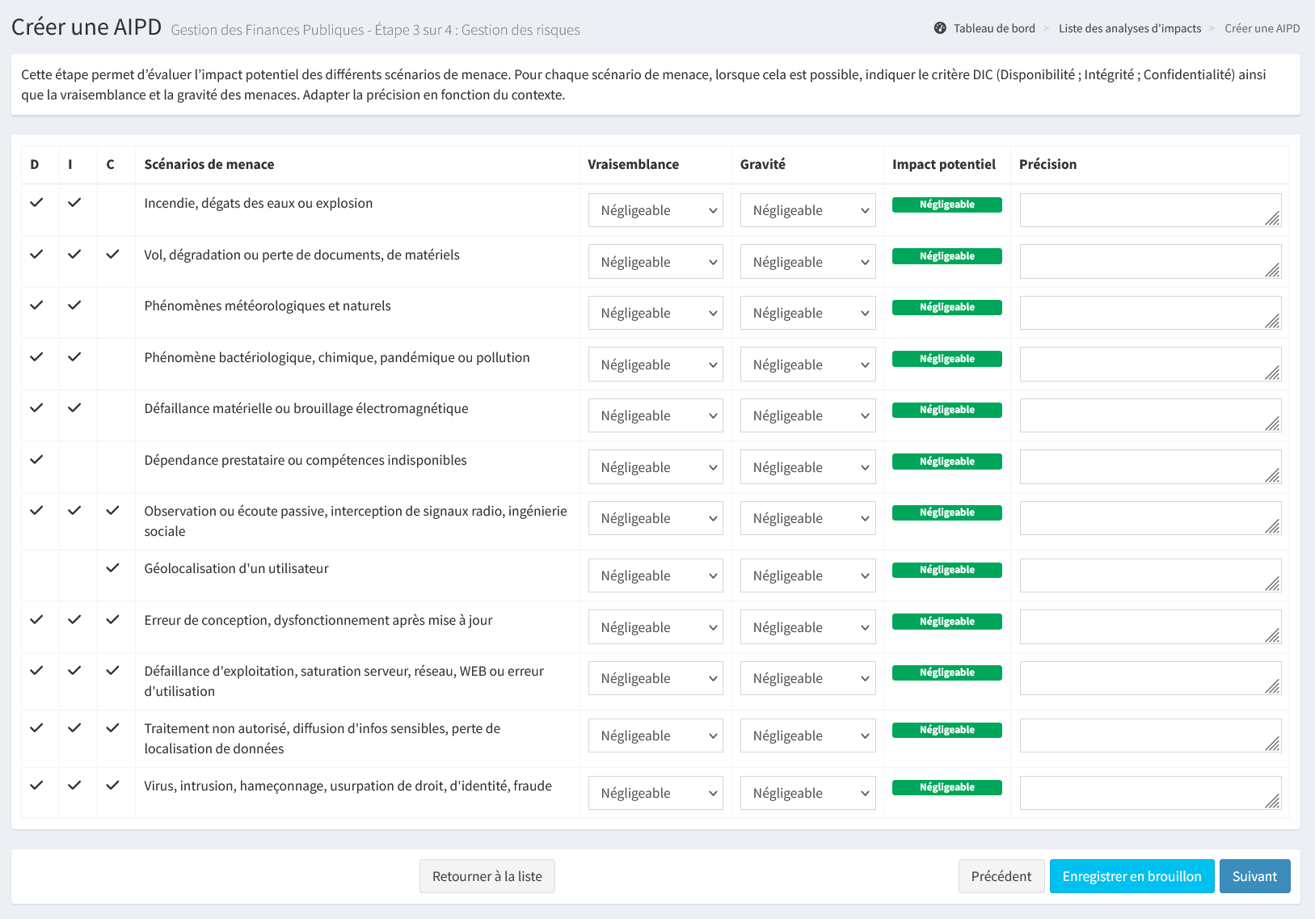Click D checkmark for Dépendance prestataire row
Viewport: 1315px width, 919px height.
pos(36,460)
